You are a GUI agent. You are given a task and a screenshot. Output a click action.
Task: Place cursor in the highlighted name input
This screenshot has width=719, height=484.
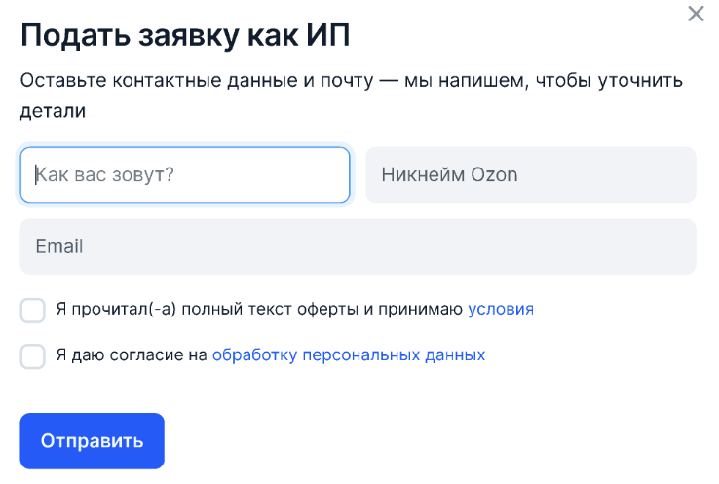185,175
